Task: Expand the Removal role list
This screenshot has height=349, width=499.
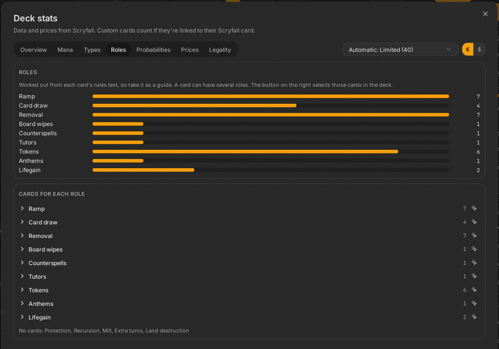Action: pos(22,236)
